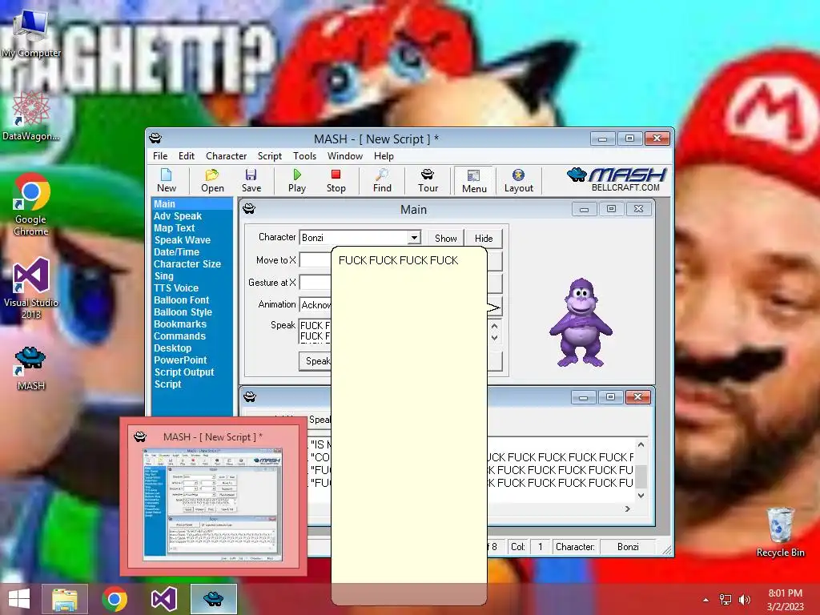
Task: Select Script Output in the sidebar
Action: click(184, 372)
